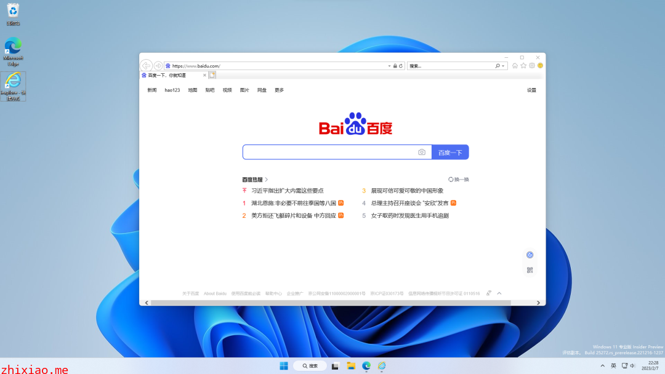
Task: Open 图片 in Baidu navigation
Action: pyautogui.click(x=244, y=90)
